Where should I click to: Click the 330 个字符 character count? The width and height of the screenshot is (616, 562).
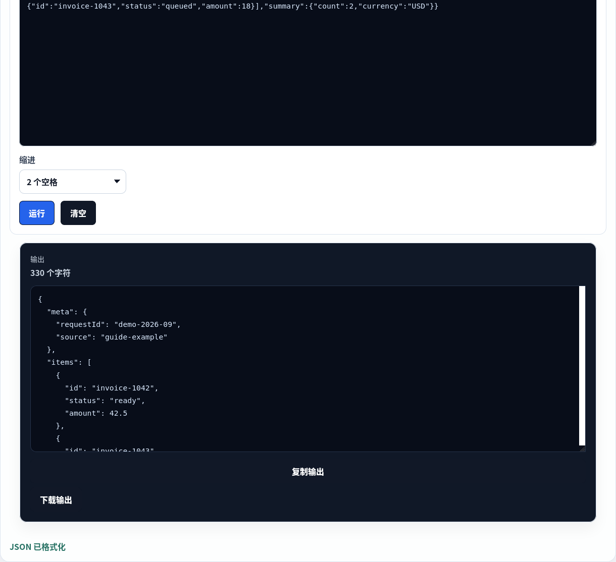point(50,273)
